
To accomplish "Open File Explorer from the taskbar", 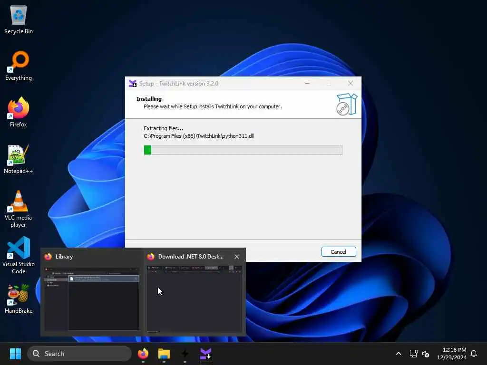I will coord(164,354).
